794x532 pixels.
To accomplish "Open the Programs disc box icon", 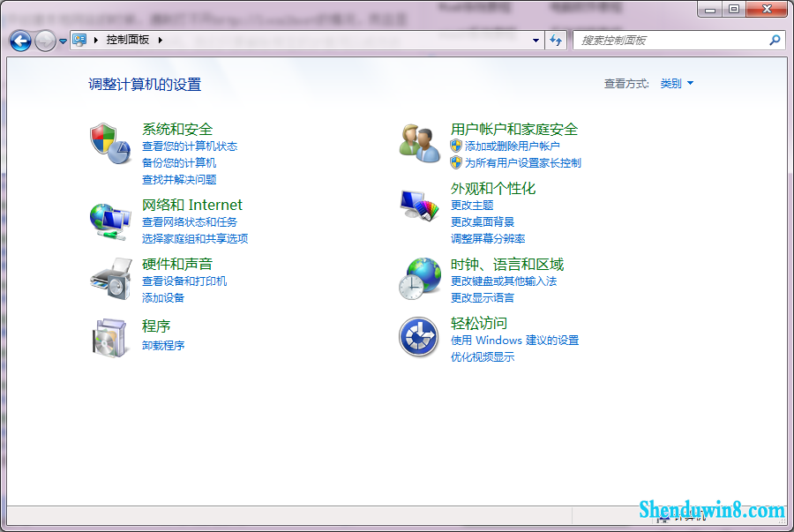I will tap(109, 338).
